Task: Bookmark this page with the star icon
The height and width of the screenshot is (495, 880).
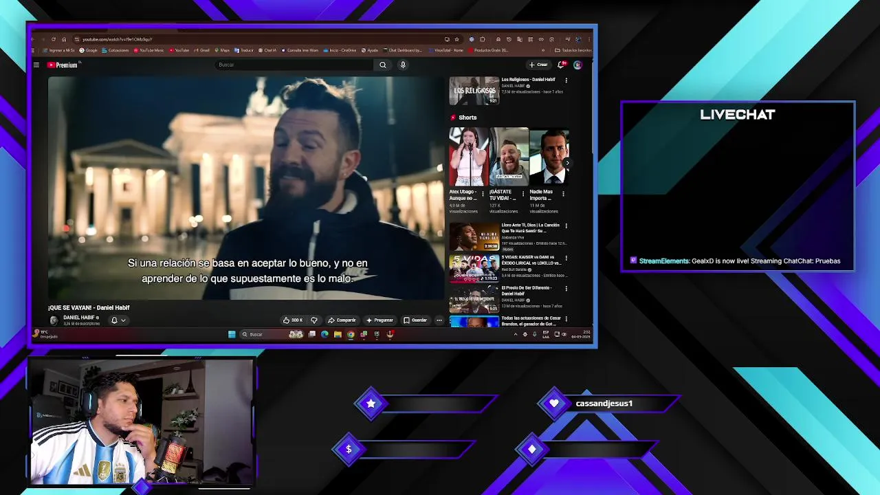Action: click(456, 39)
